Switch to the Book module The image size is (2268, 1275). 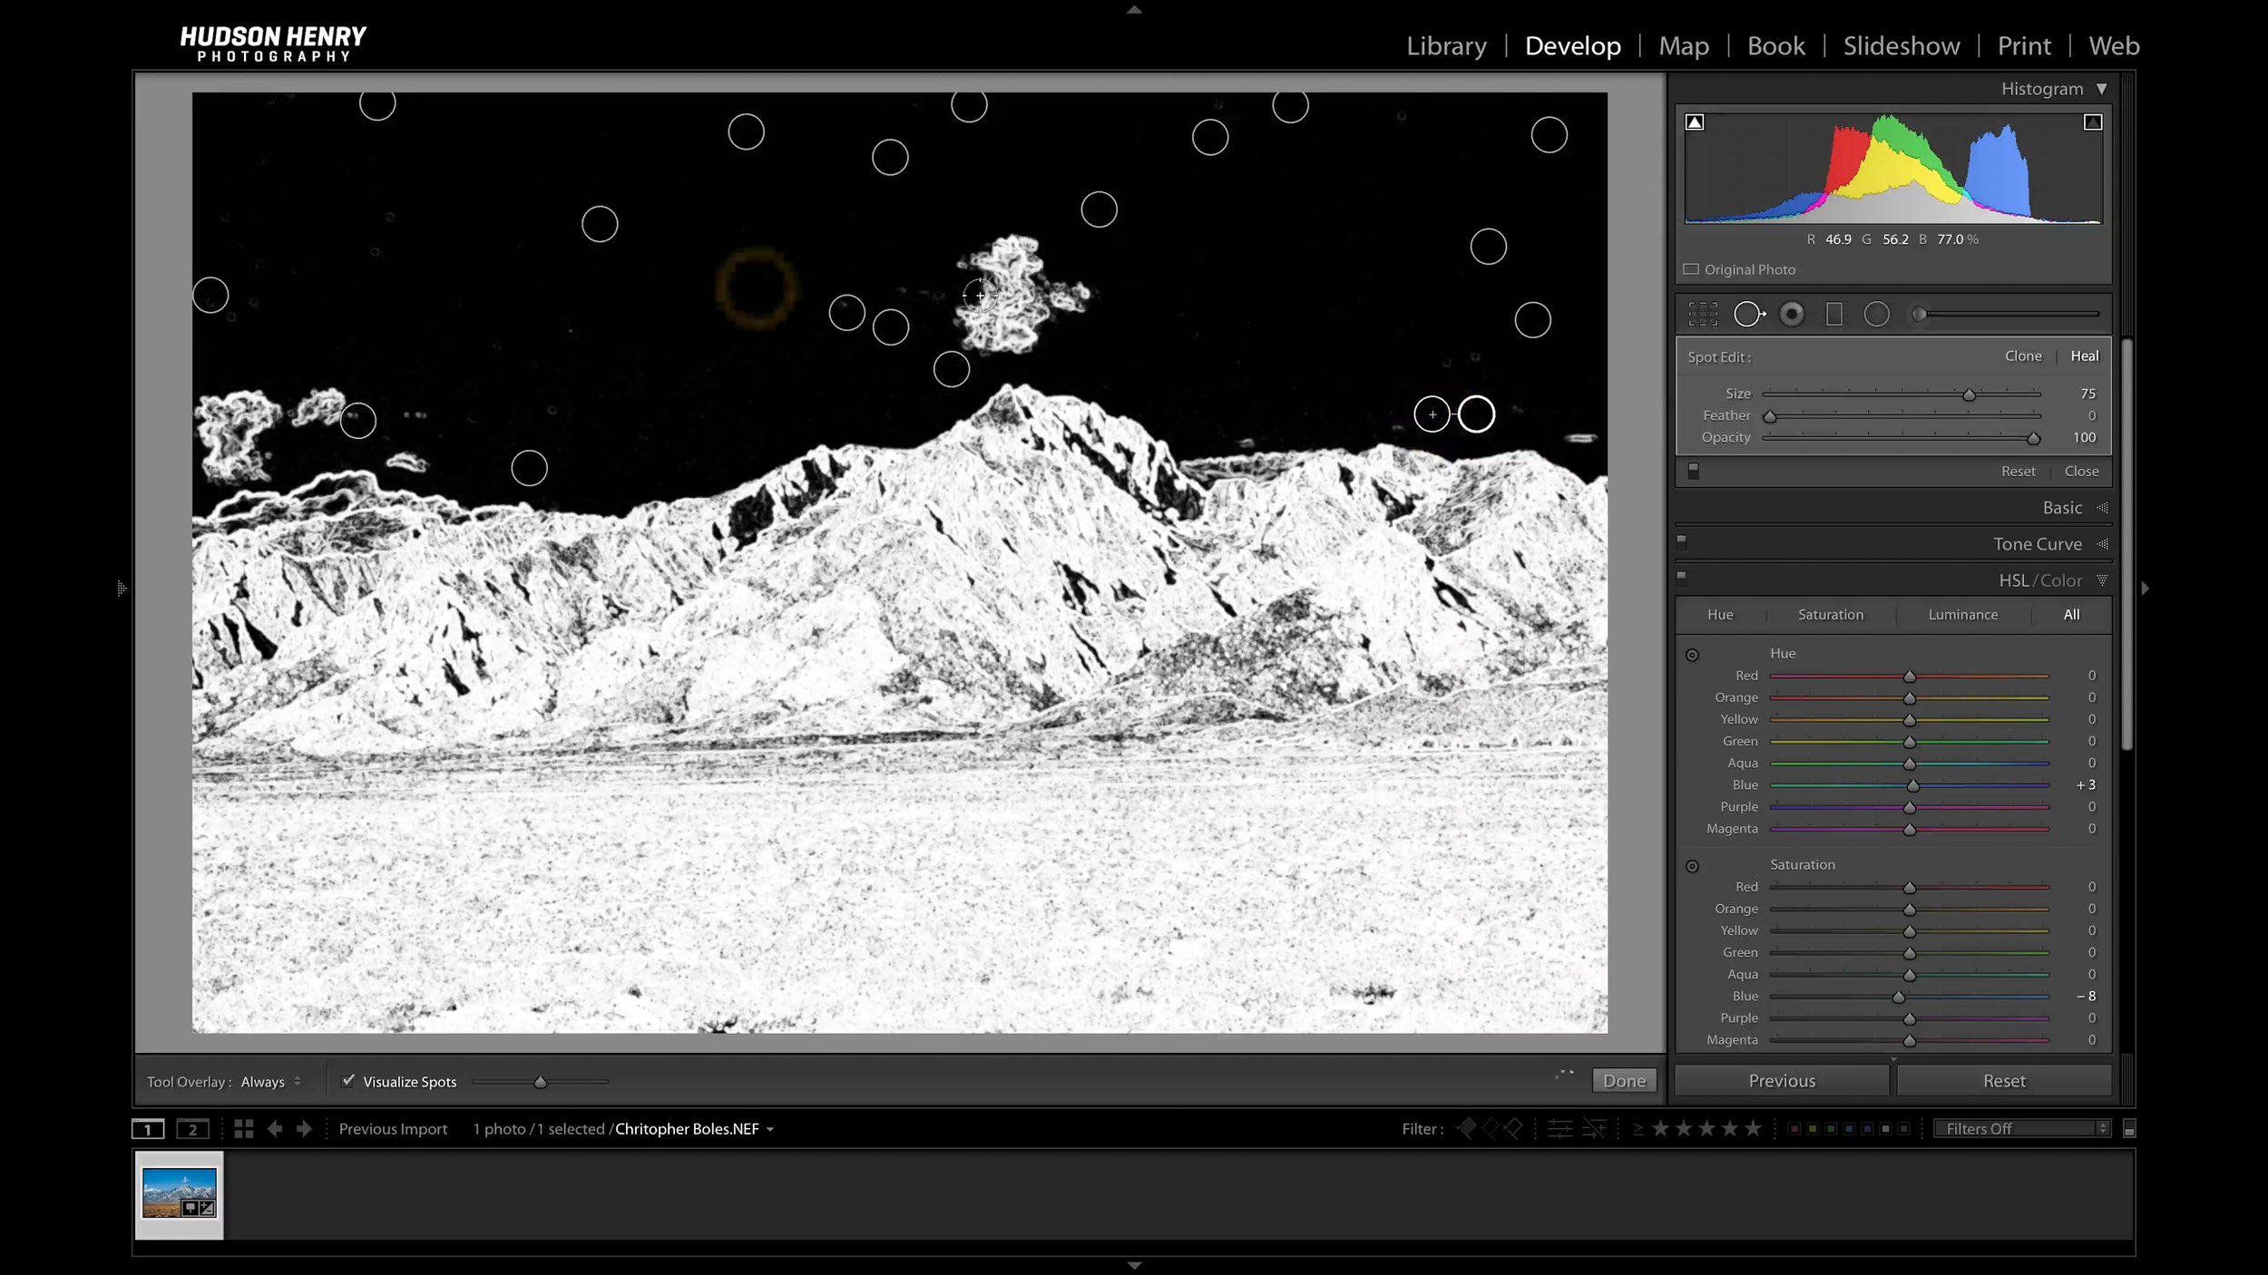click(1776, 45)
